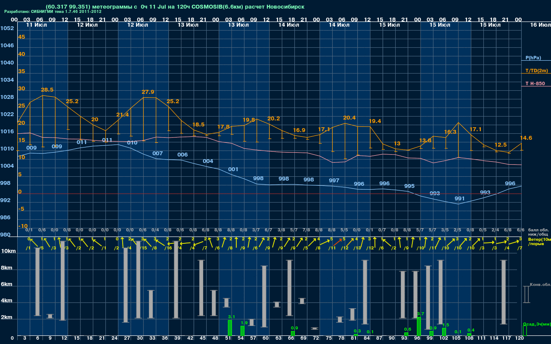Click the 0.4 precipitation amount label
This screenshot has width=551, height=344.
(x=471, y=330)
